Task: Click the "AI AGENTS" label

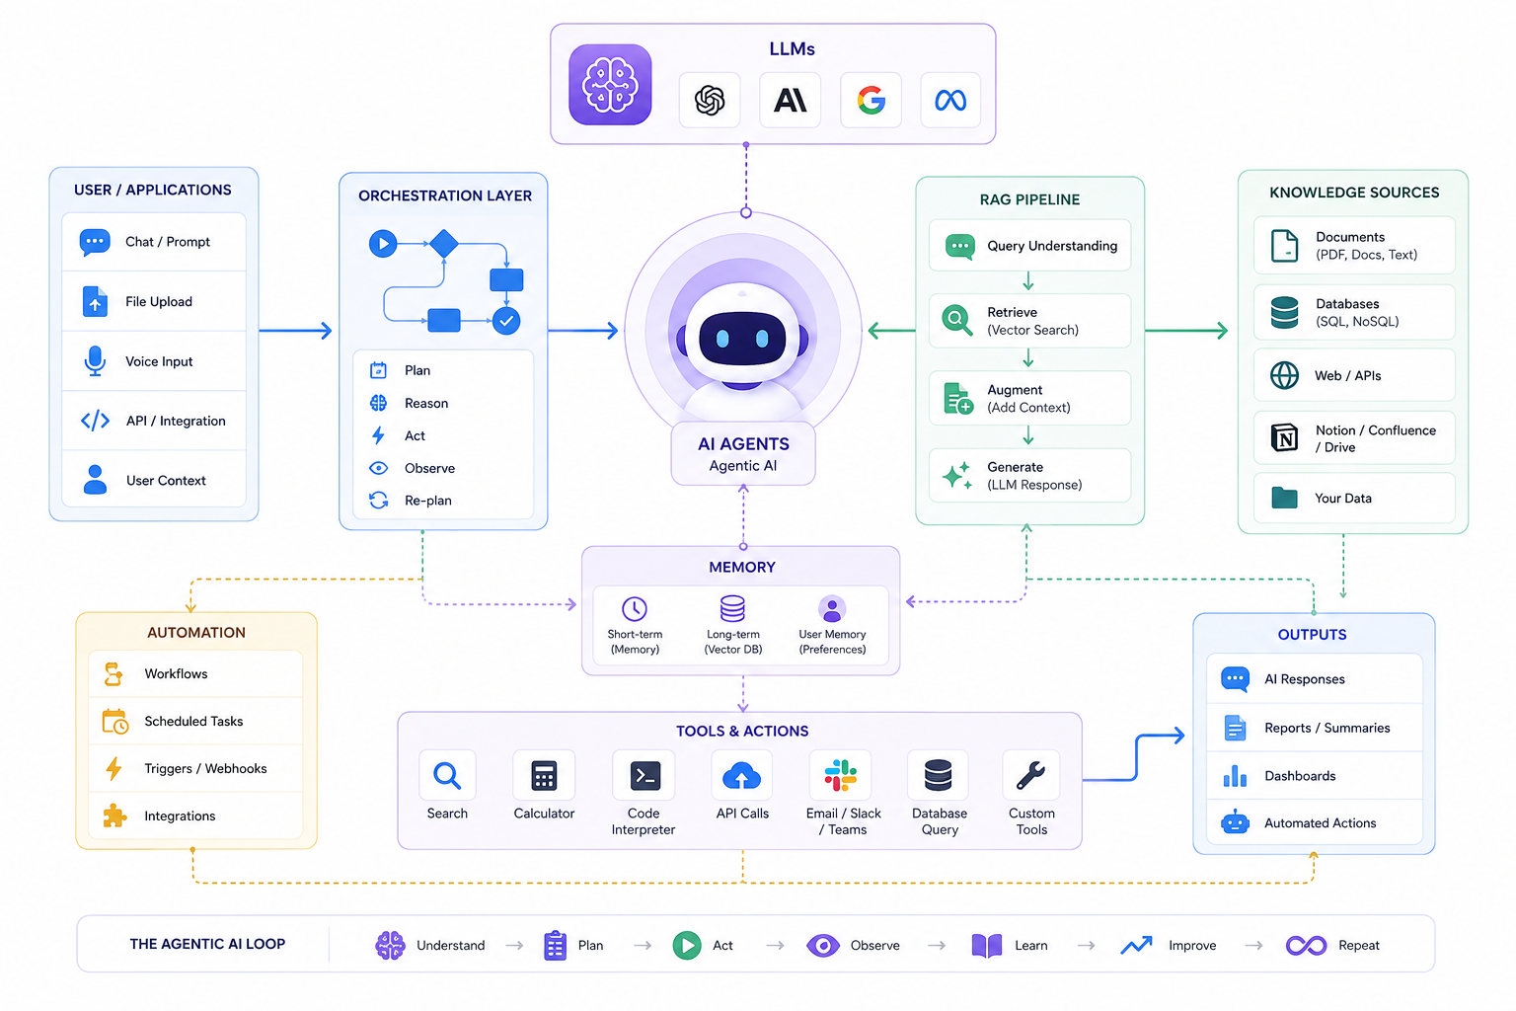Action: coord(743,444)
